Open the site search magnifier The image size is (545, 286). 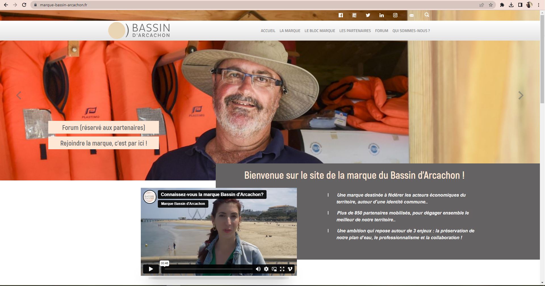[x=427, y=15]
